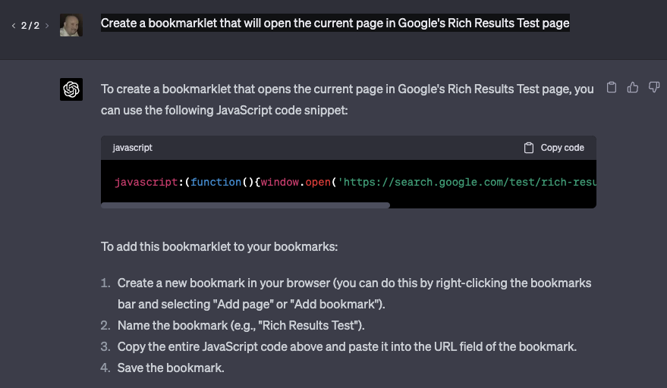Screen dimensions: 667x388
Task: Click step 3 'Copy the entire JavaScript code' text
Action: click(347, 346)
